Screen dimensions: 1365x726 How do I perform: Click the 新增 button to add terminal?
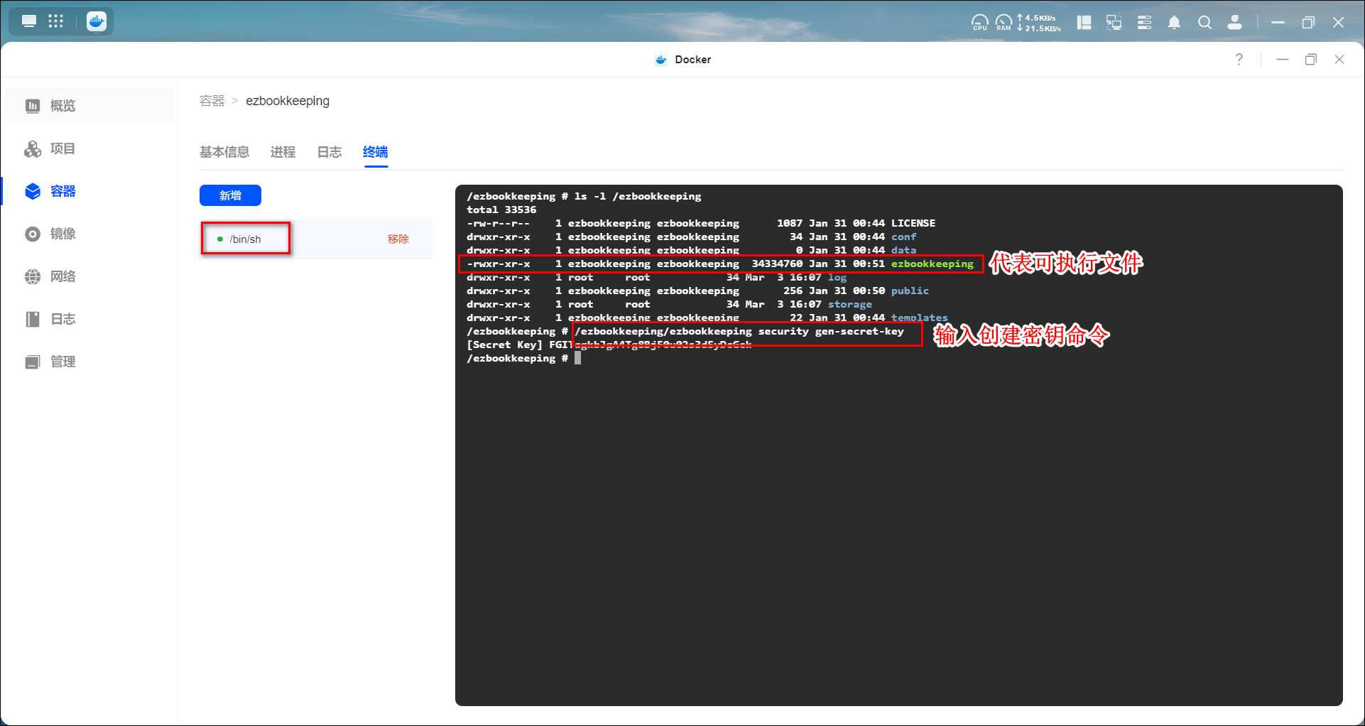(x=230, y=195)
